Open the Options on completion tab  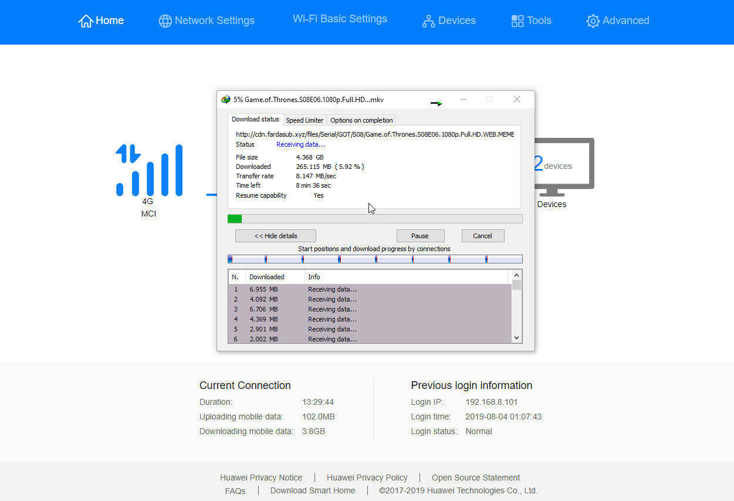click(x=361, y=120)
